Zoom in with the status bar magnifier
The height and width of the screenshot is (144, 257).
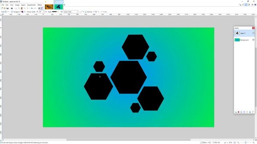pos(254,142)
